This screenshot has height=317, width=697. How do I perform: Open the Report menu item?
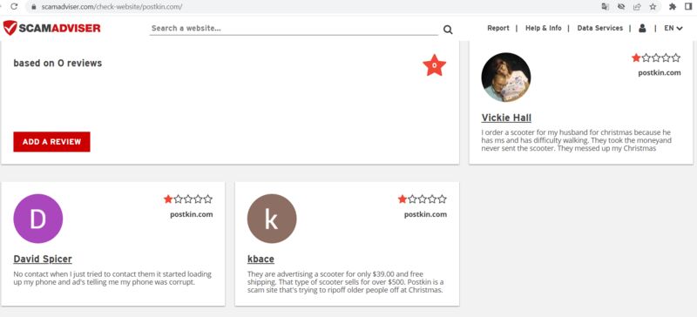click(497, 28)
